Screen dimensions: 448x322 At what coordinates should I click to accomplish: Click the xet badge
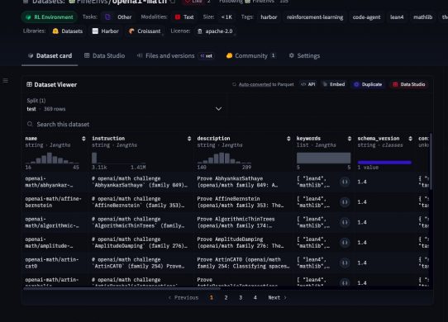coord(207,56)
